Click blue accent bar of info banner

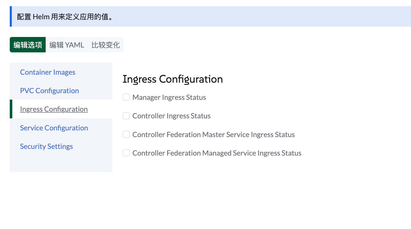point(11,16)
